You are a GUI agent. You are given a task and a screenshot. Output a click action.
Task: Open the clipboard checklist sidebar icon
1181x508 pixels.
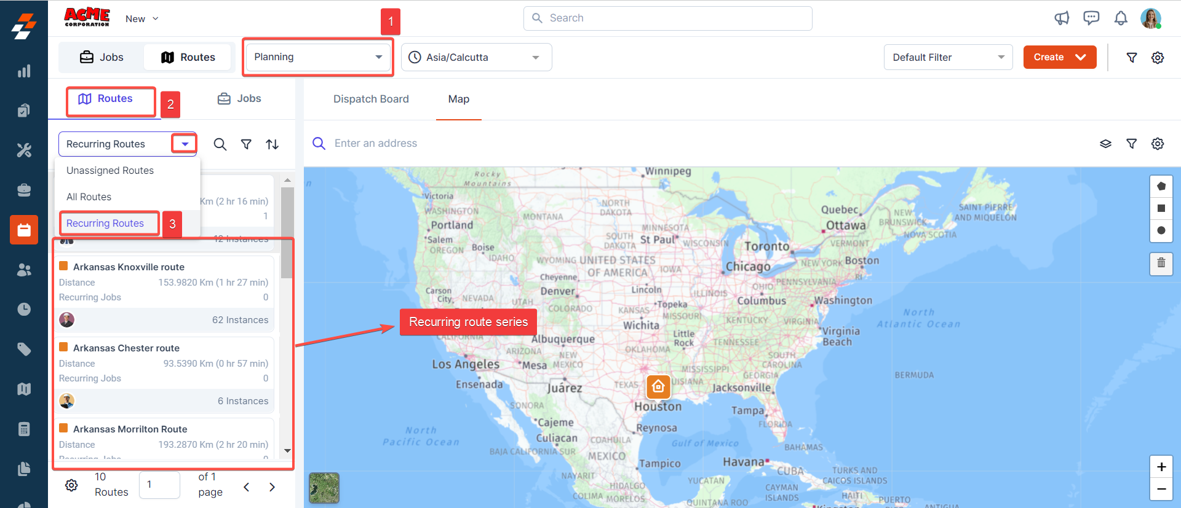(24, 111)
